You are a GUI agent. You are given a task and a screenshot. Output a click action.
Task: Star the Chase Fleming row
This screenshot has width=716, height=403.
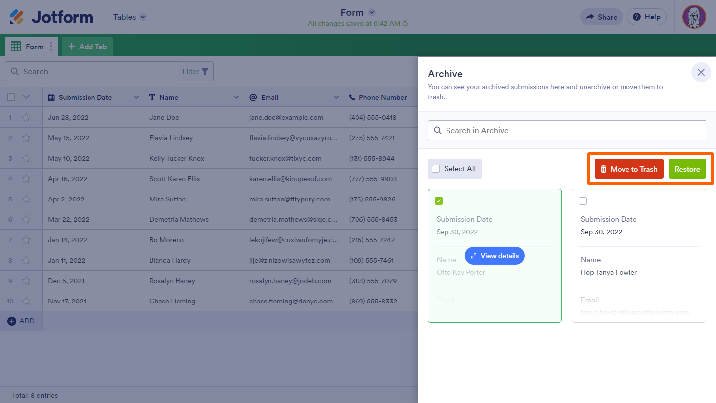click(26, 301)
